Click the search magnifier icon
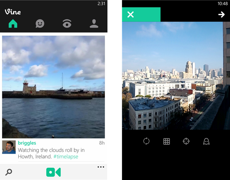The width and height of the screenshot is (230, 180). click(9, 172)
